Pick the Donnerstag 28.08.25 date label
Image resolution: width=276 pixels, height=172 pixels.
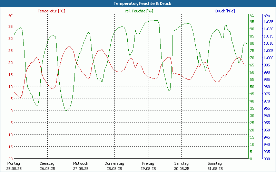pos(114,166)
